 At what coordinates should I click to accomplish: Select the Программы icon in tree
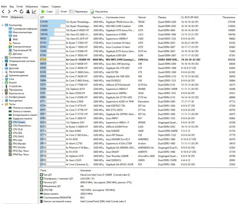tap(6, 90)
